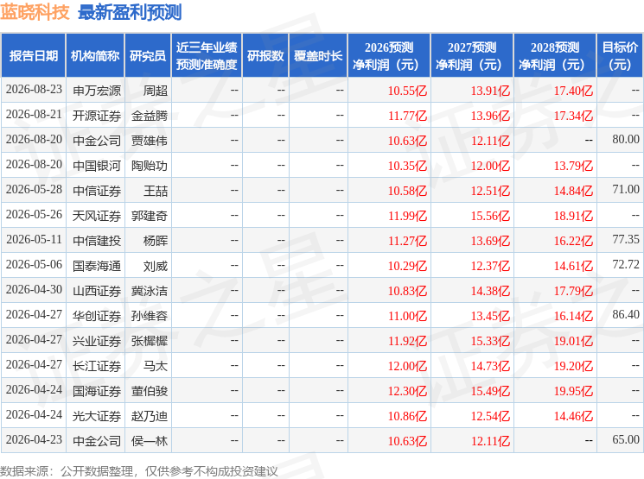Click the 覆盖时长 column header
The image size is (644, 479).
(318, 56)
